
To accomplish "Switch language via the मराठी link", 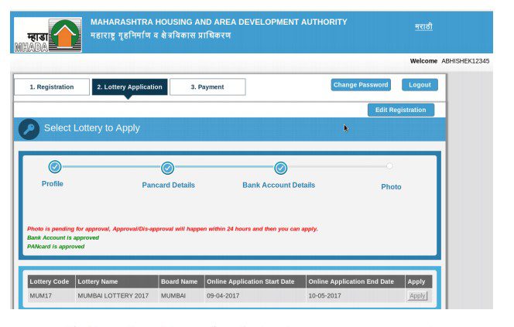I will pyautogui.click(x=423, y=26).
